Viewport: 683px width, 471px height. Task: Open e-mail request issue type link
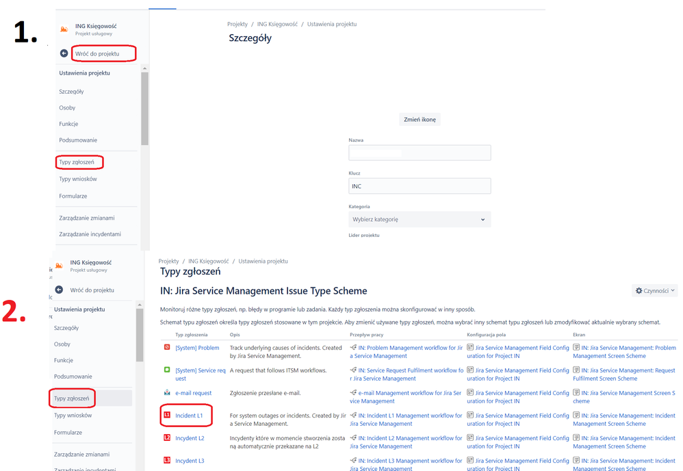pos(194,393)
